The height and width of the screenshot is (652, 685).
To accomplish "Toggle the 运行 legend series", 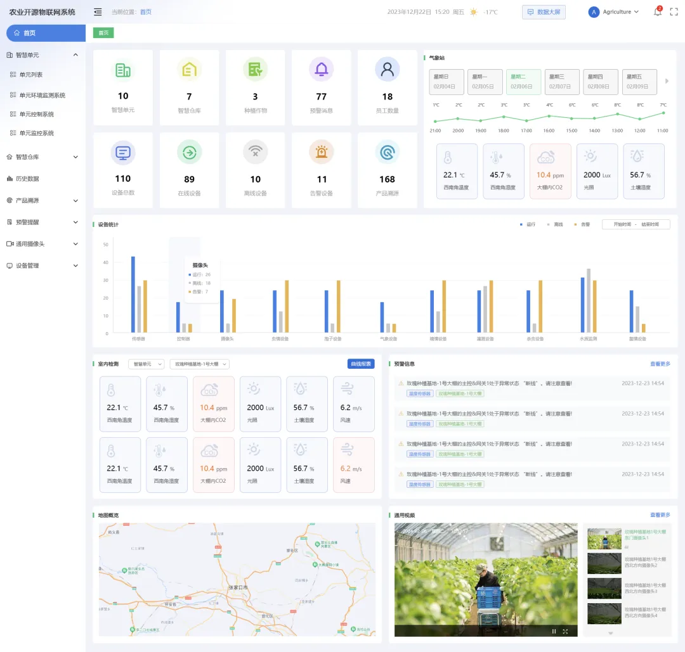I will pyautogui.click(x=527, y=224).
